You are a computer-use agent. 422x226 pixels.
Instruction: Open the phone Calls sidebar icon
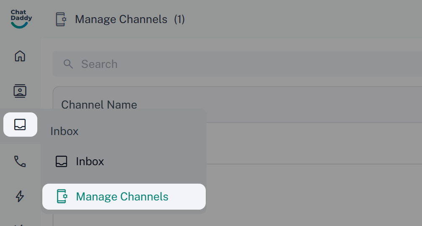coord(20,161)
